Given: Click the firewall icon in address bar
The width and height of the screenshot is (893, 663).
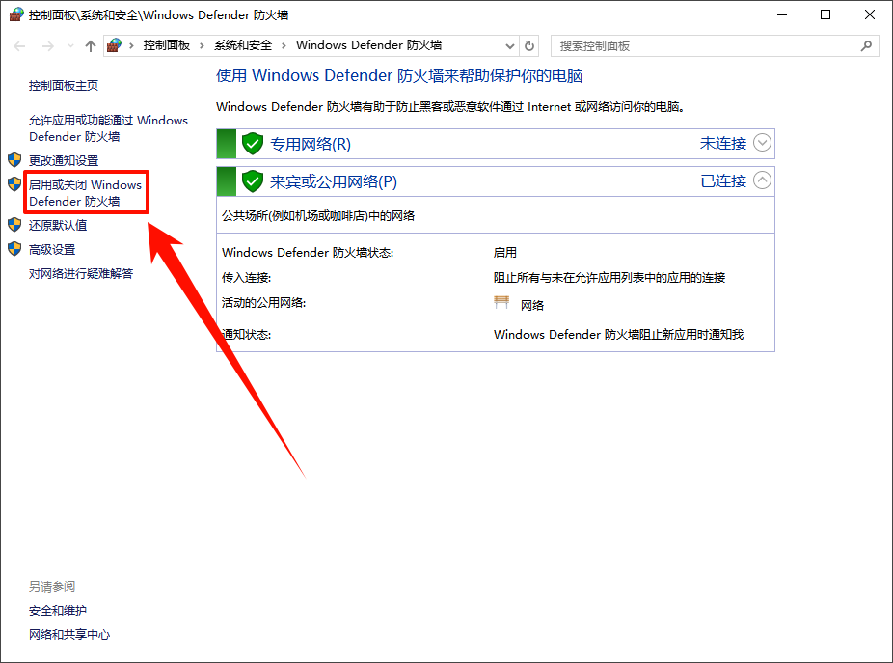Looking at the screenshot, I should (115, 45).
